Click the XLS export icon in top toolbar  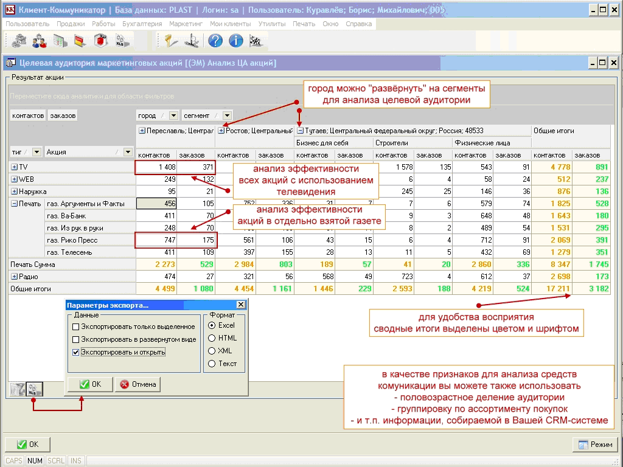(120, 41)
